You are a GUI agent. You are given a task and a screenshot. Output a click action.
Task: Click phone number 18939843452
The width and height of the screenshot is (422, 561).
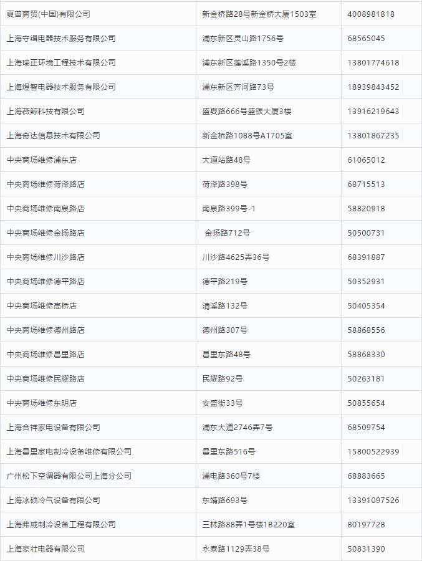point(373,87)
